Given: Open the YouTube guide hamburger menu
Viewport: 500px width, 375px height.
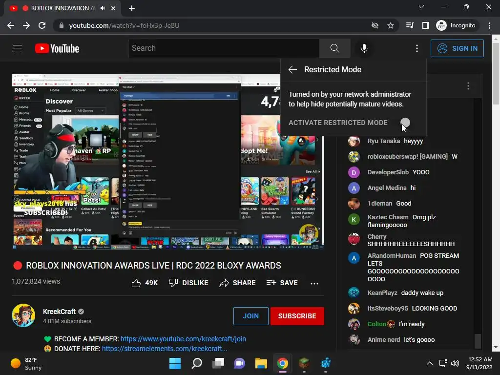Looking at the screenshot, I should [x=18, y=48].
